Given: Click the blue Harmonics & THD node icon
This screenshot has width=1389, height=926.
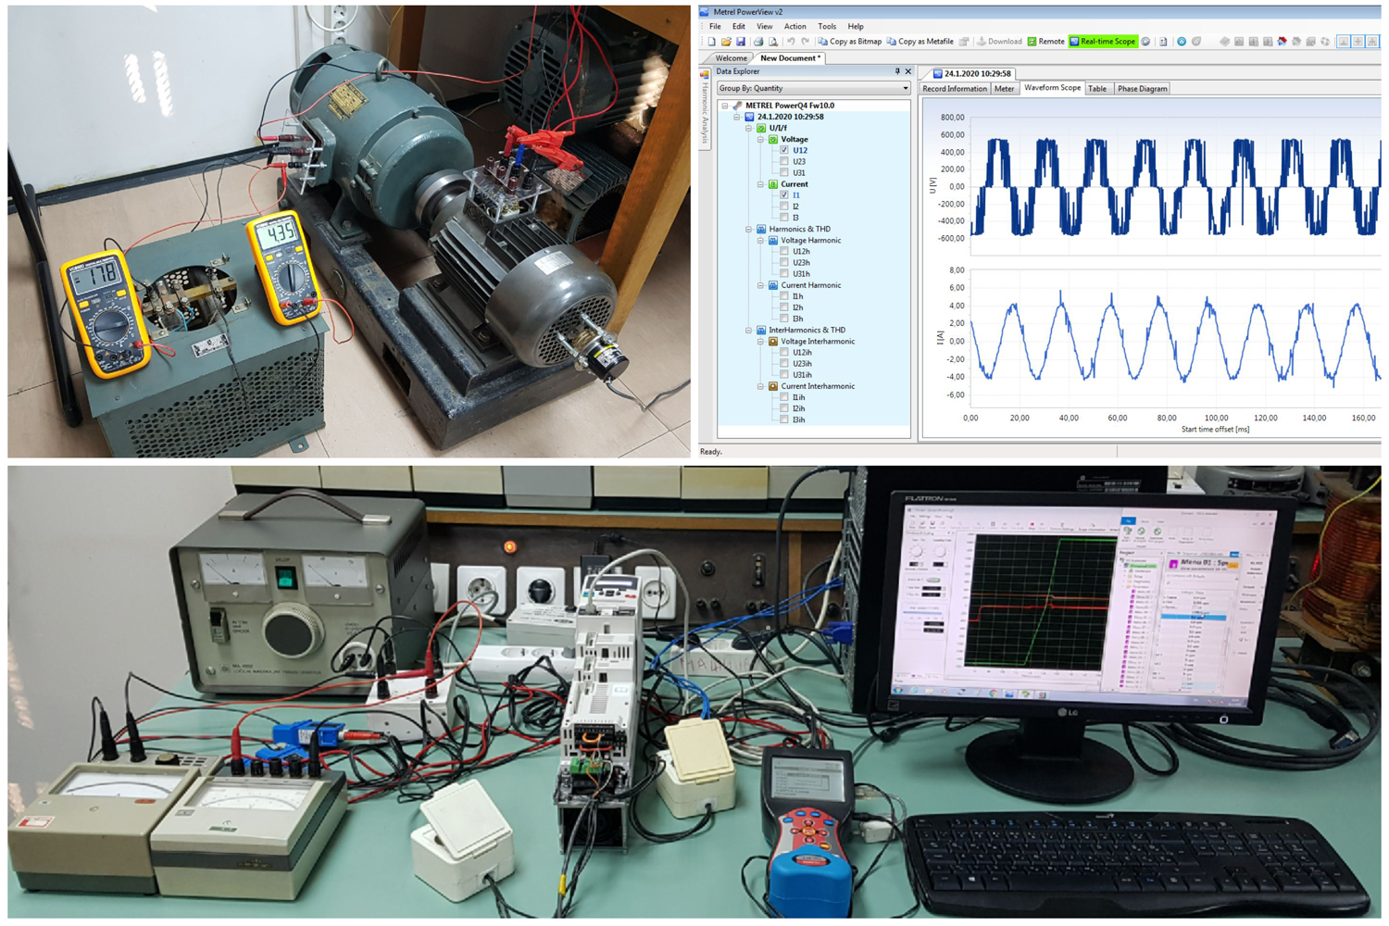Looking at the screenshot, I should pyautogui.click(x=761, y=229).
